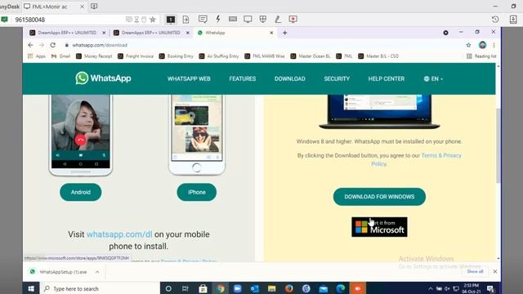Click Get it from Microsoft badge

pyautogui.click(x=379, y=227)
